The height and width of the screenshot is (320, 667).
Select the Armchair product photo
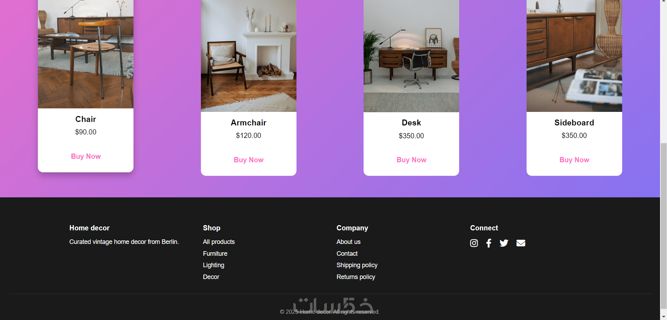pyautogui.click(x=249, y=56)
